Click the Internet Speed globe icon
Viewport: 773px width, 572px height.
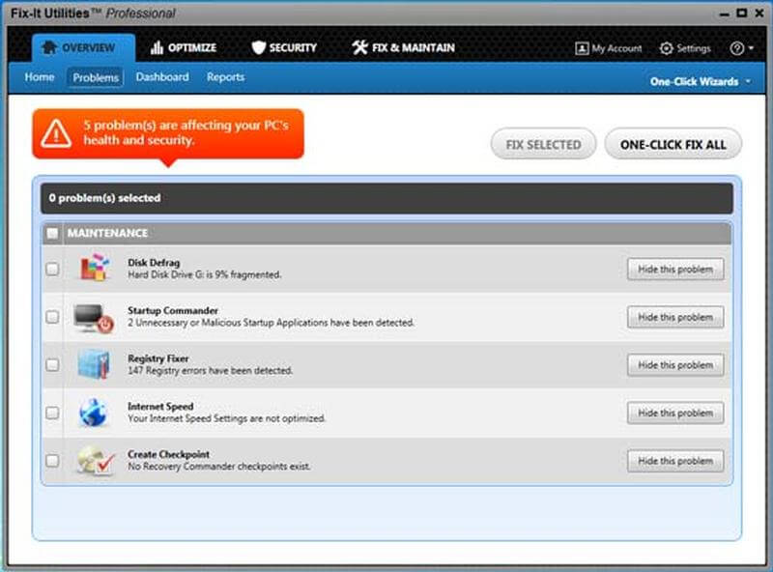pos(94,413)
